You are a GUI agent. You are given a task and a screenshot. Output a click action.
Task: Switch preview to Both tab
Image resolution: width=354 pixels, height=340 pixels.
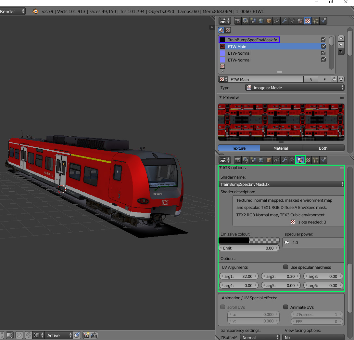[x=323, y=148]
